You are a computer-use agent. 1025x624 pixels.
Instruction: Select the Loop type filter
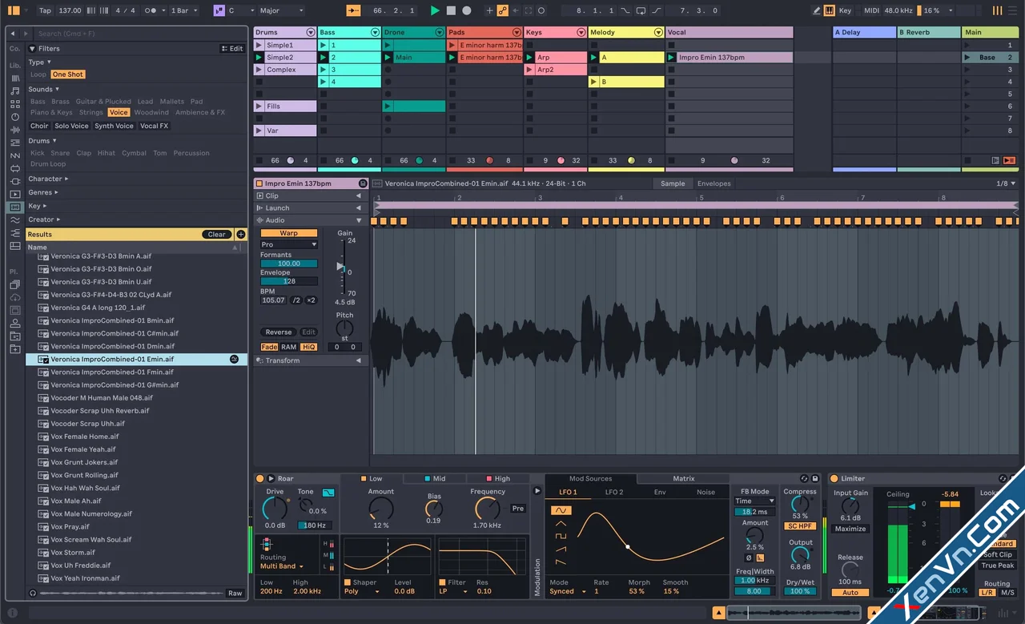(x=38, y=74)
